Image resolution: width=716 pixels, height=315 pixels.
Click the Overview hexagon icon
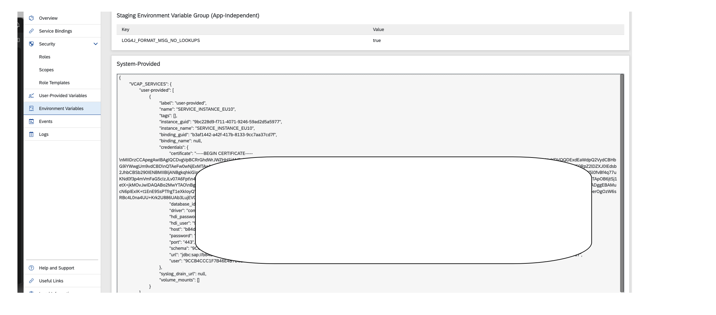pyautogui.click(x=31, y=18)
